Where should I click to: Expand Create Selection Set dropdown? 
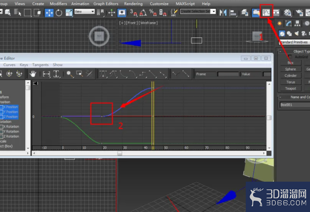[x=214, y=12]
